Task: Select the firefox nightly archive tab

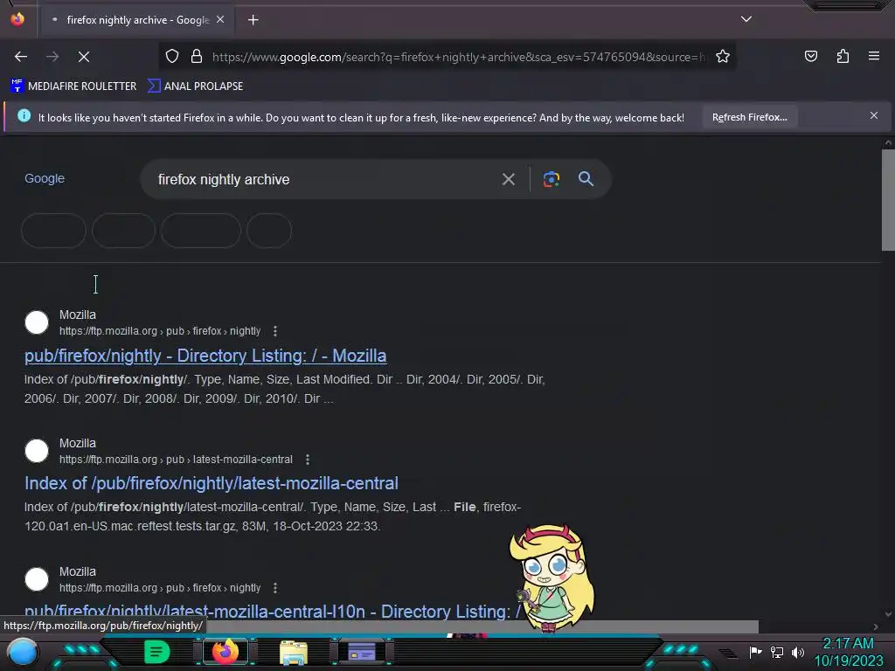Action: [137, 20]
